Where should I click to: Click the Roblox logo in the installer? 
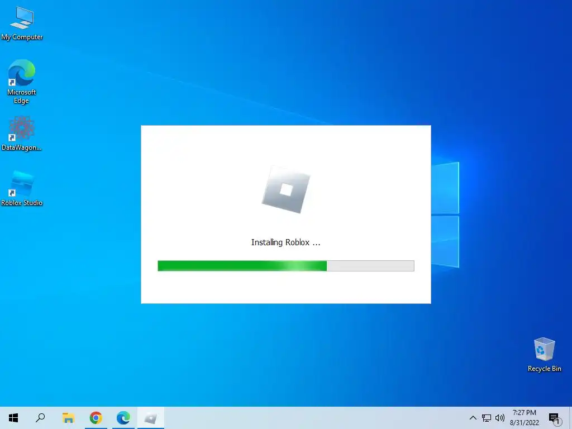pos(286,190)
